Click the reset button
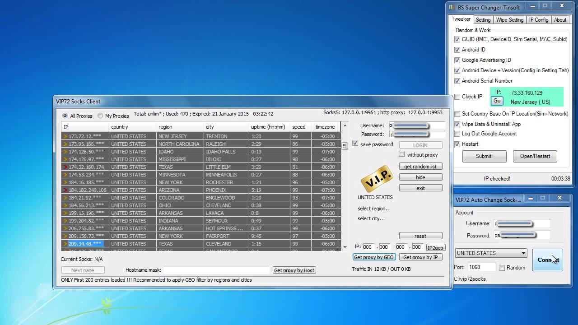The image size is (578, 325). 420,236
